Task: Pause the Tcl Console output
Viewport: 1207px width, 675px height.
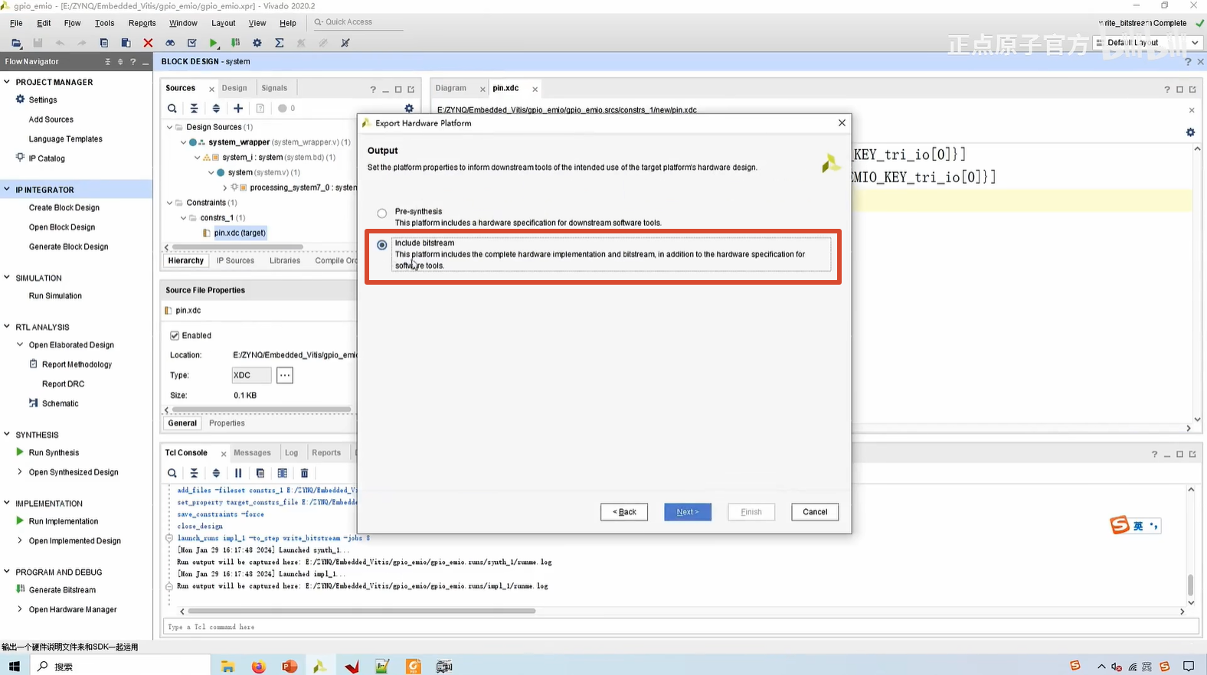Action: pyautogui.click(x=238, y=473)
